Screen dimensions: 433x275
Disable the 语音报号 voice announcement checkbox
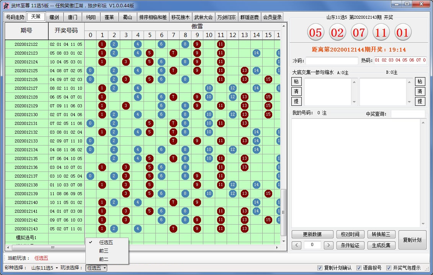point(359,268)
